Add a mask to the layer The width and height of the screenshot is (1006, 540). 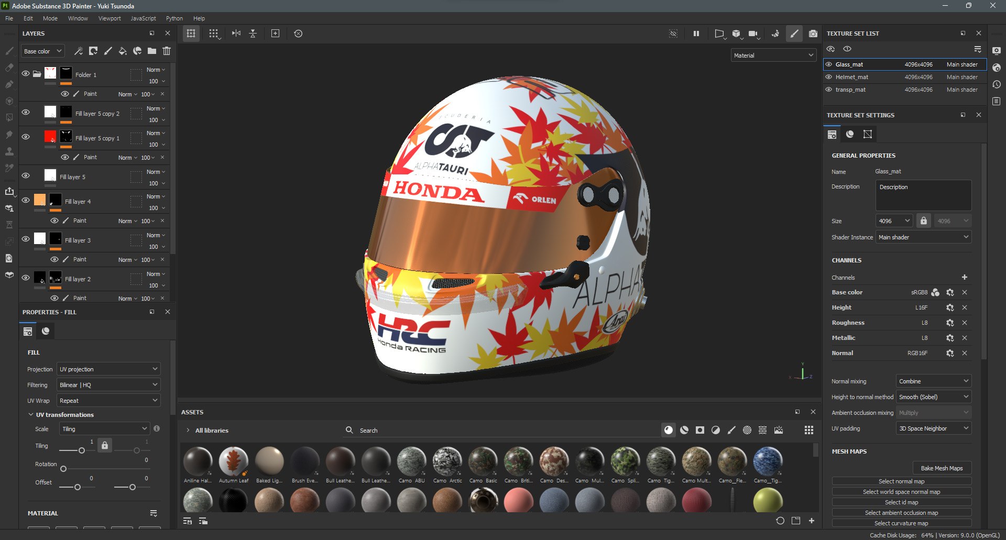(x=93, y=51)
